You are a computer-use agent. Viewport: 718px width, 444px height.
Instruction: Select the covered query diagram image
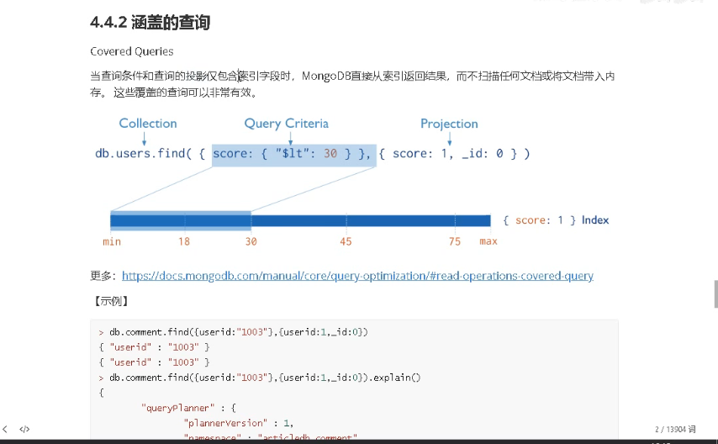(x=351, y=182)
